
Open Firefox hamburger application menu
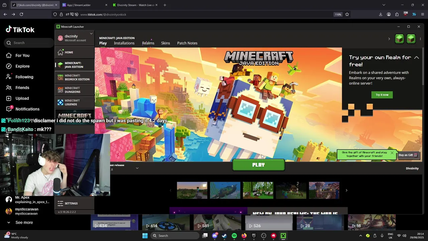tap(423, 14)
